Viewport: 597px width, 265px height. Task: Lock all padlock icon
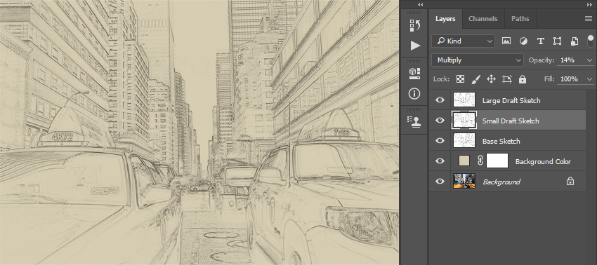coord(523,79)
